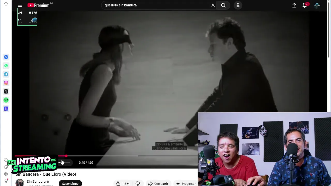Viewport: 331px width, 186px height.
Task: Go to YouTube Premium home logo
Action: tap(39, 5)
